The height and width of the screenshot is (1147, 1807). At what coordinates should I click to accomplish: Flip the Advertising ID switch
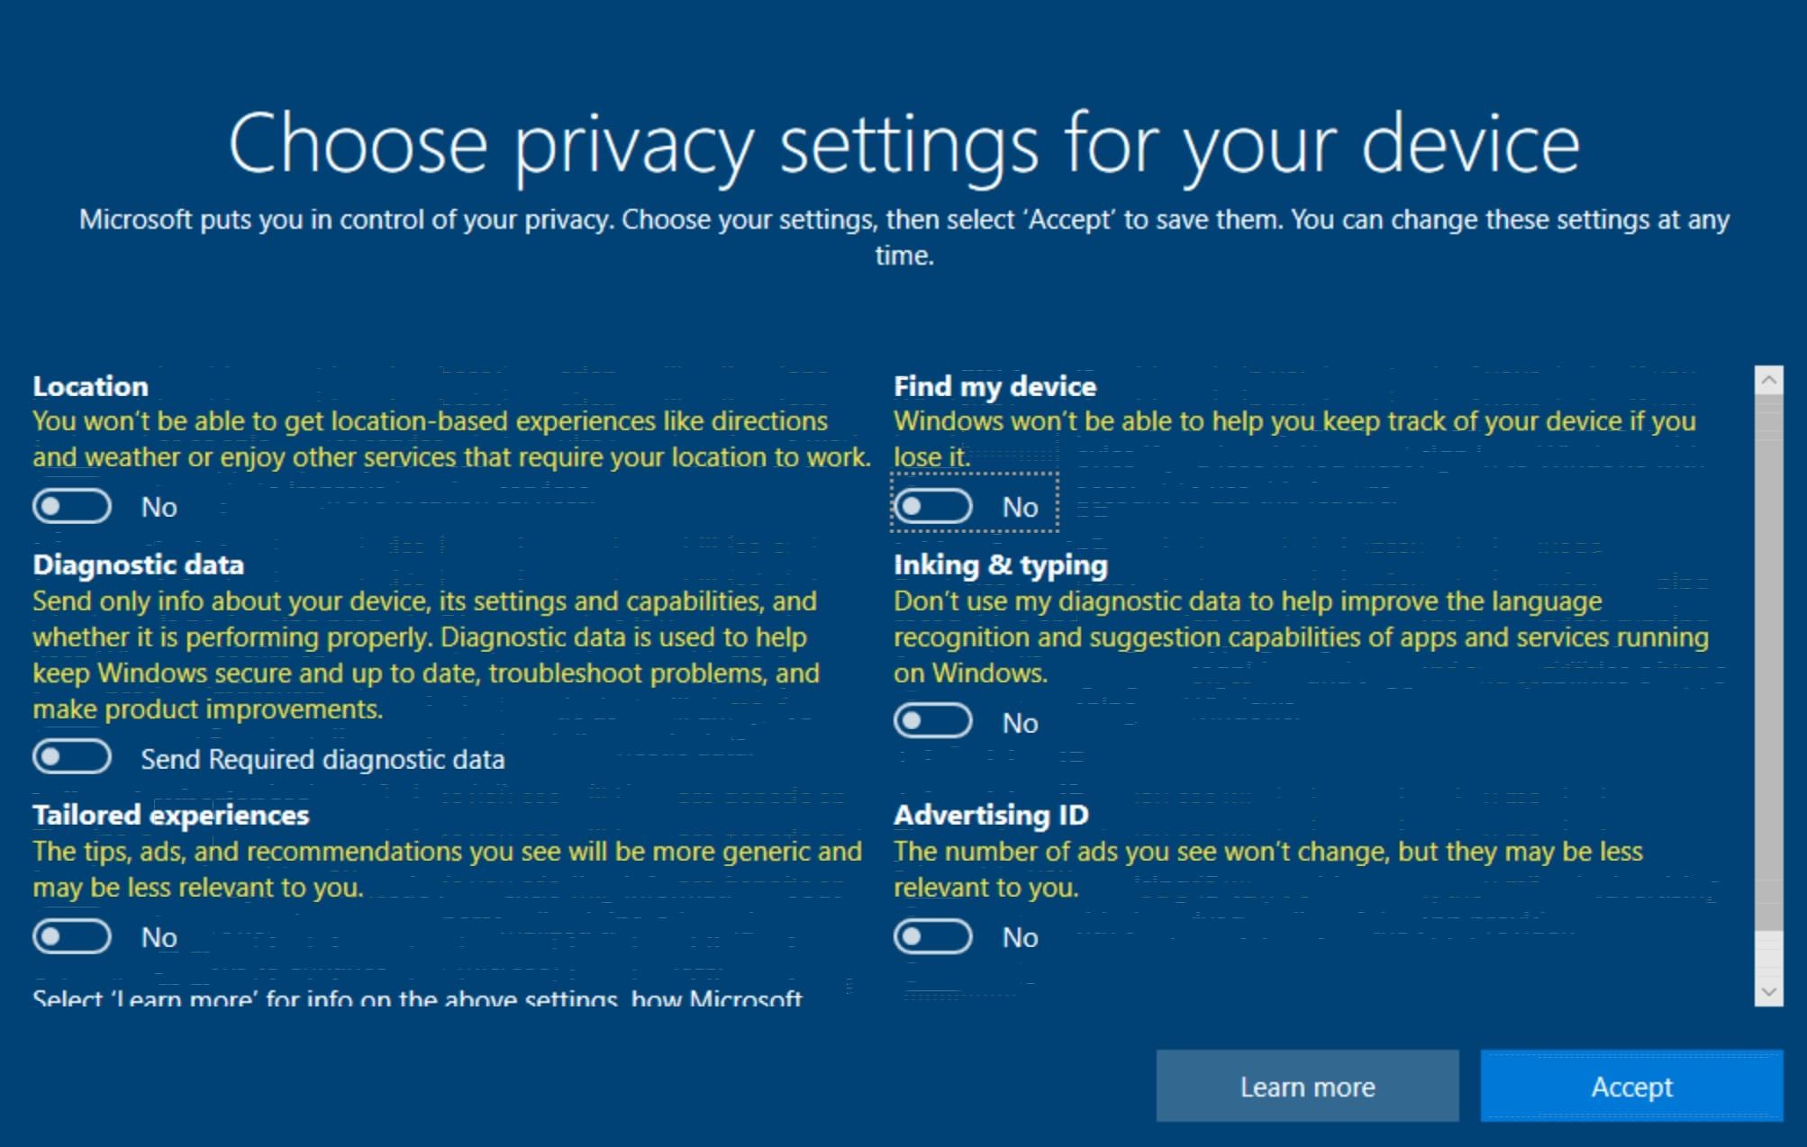click(x=933, y=936)
